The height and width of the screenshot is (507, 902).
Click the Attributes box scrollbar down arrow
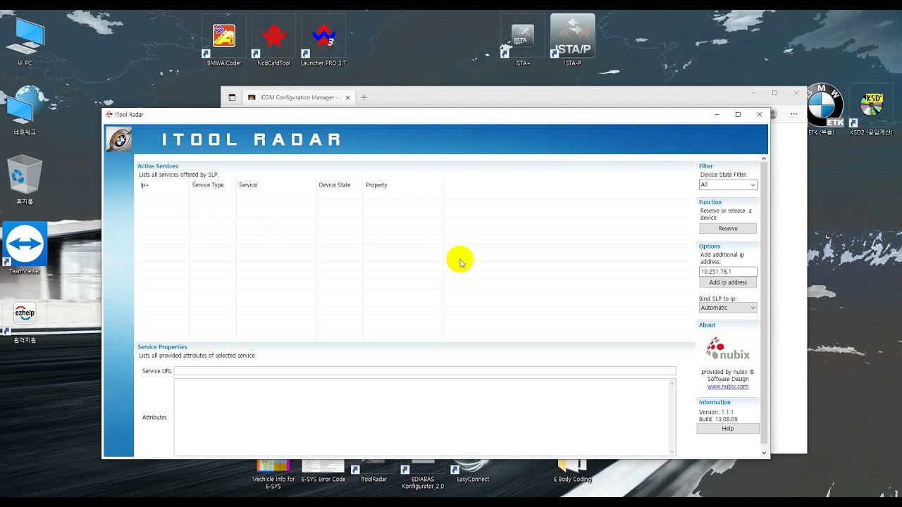click(672, 451)
